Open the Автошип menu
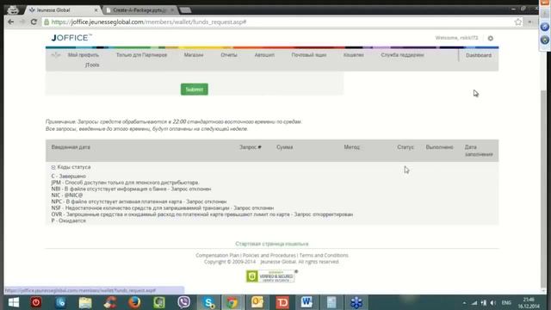Image resolution: width=551 pixels, height=310 pixels. (x=264, y=55)
